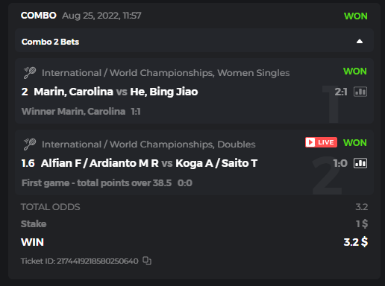The height and width of the screenshot is (286, 385).
Task: Copy the Ticket ID using copy icon
Action: pos(147,261)
